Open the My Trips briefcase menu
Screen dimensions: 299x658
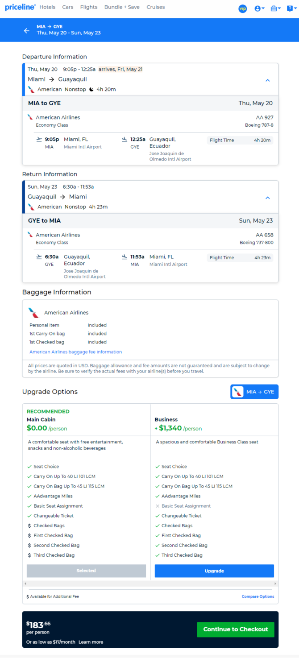coord(275,8)
